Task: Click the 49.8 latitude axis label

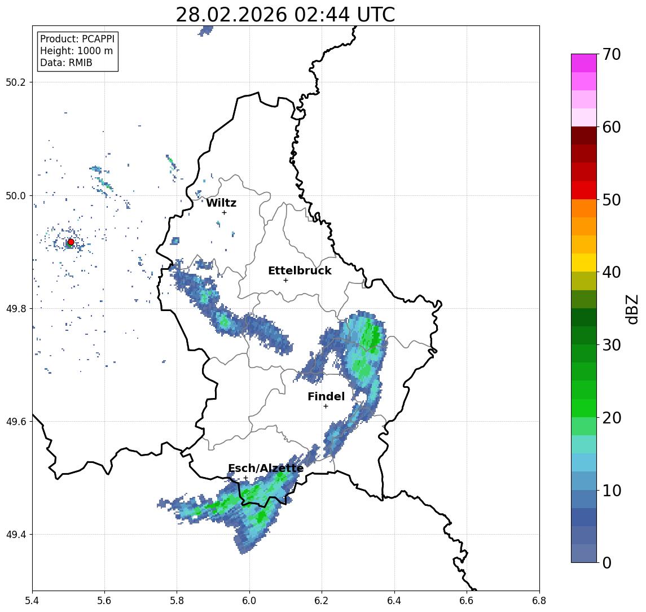Action: pos(16,308)
